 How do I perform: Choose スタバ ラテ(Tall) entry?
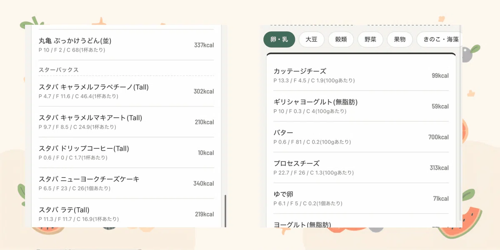126,214
